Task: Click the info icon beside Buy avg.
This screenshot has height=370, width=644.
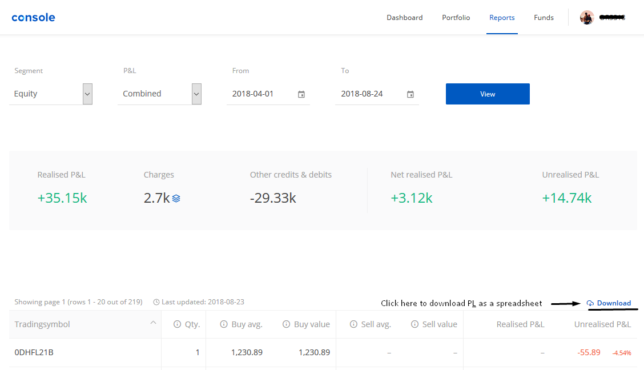Action: pos(224,324)
